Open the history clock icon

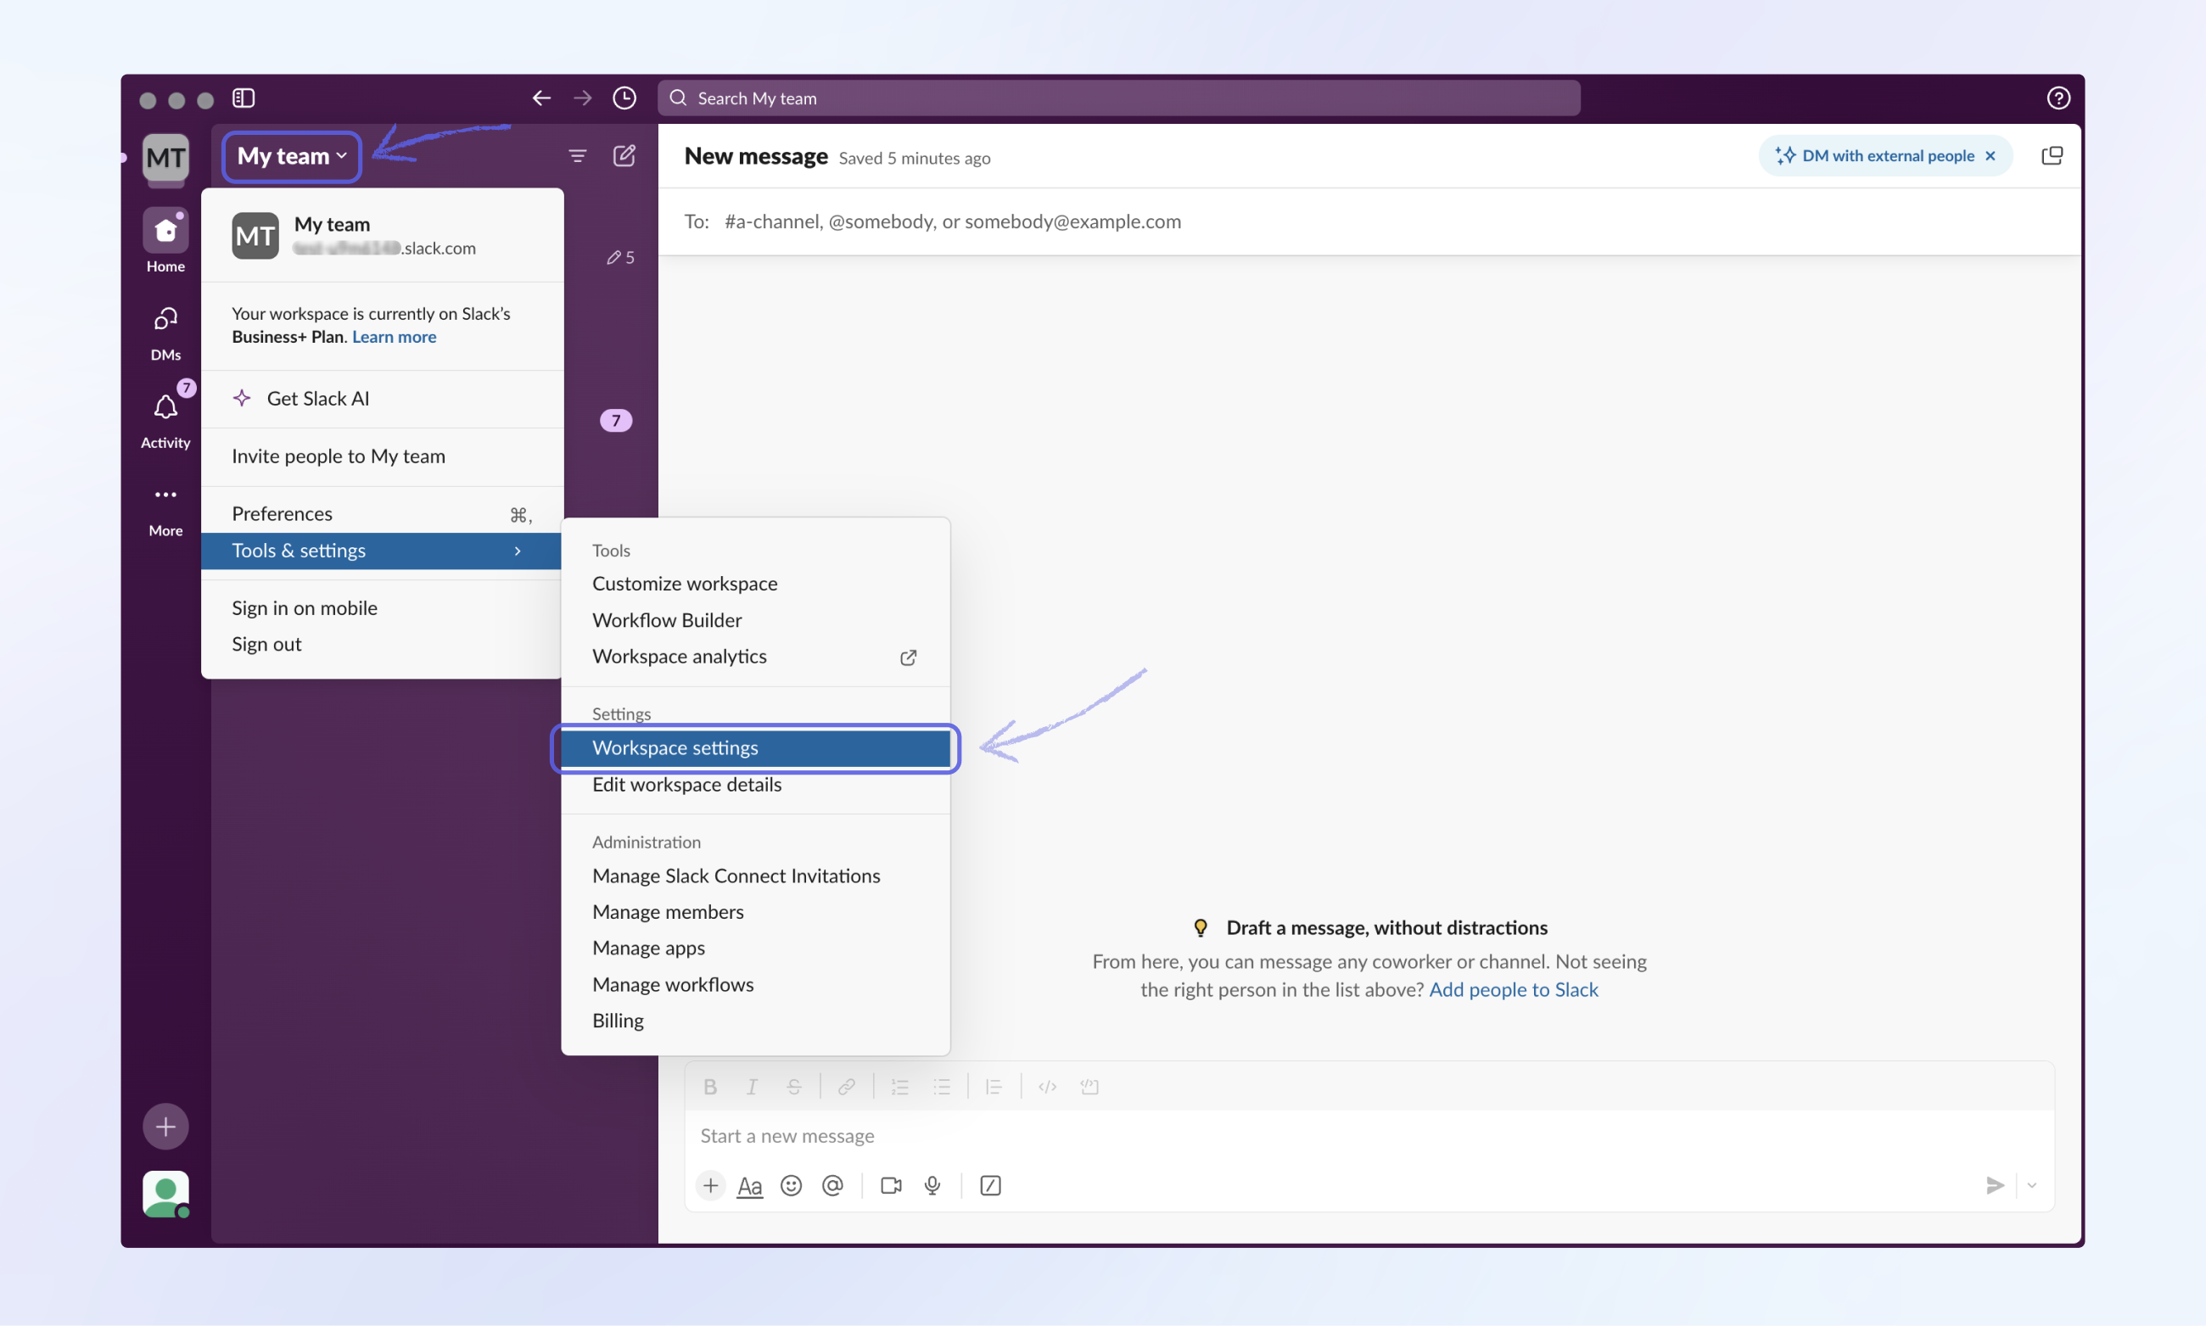[624, 98]
